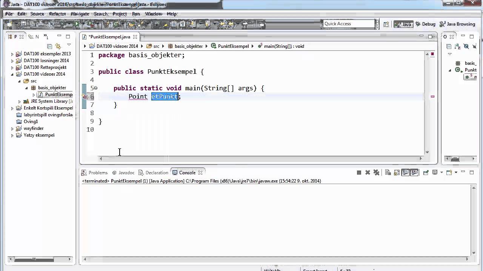Click the New Java Class toolbar icon
The image size is (483, 271).
tap(116, 24)
